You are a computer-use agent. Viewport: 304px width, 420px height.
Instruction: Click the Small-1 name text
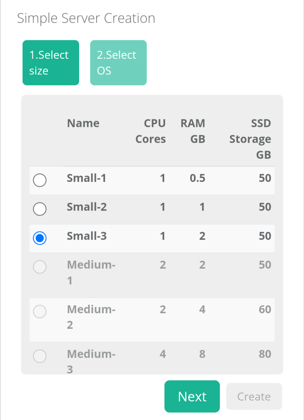[x=86, y=178]
